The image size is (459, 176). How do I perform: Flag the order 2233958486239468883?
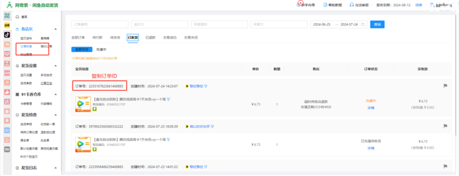445,166
